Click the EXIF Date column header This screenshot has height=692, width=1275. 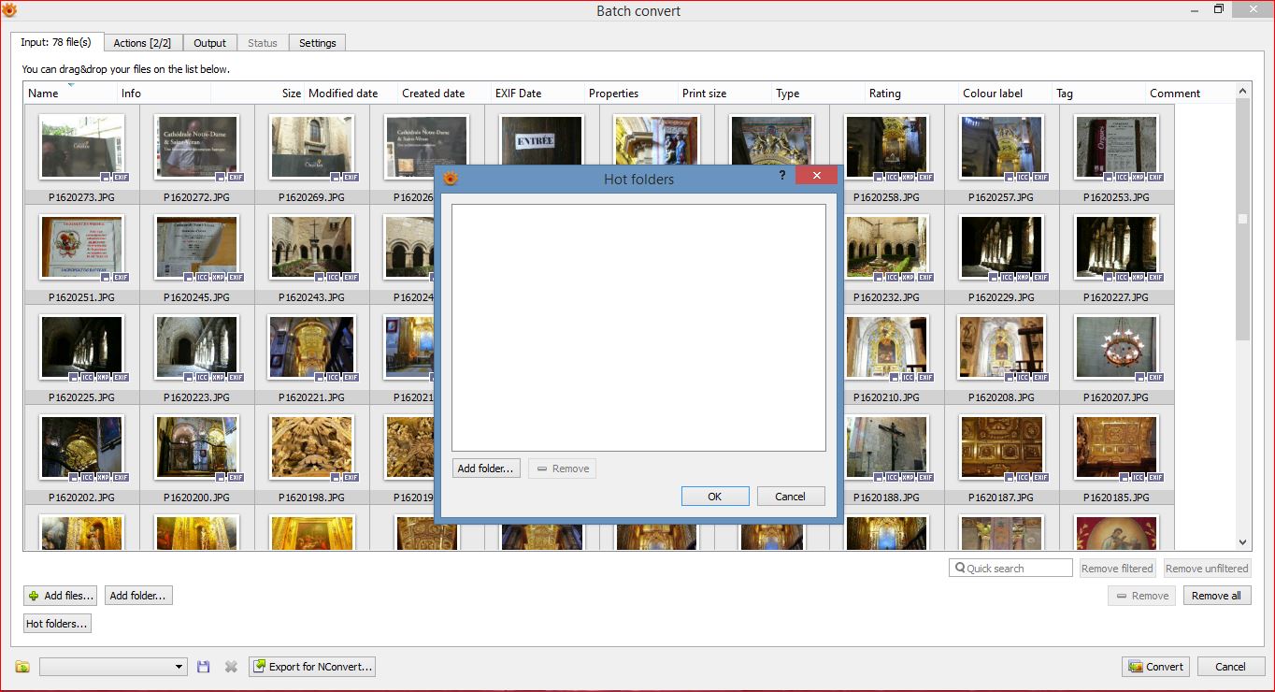(537, 94)
